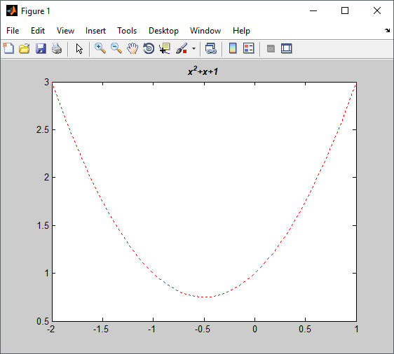Expand the Brush color dropdown arrow
This screenshot has height=354, width=394.
pos(193,48)
